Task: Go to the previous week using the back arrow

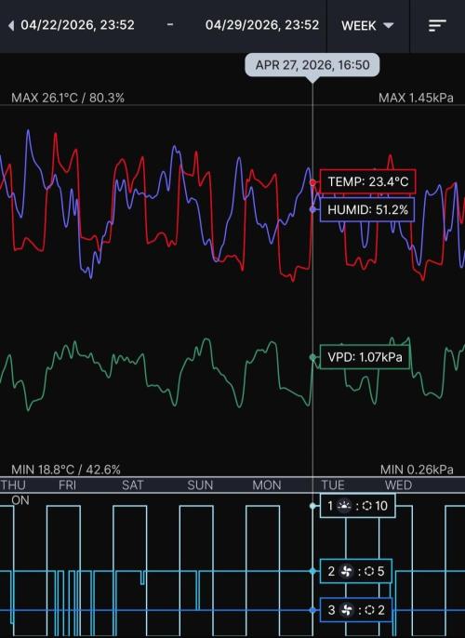Action: [x=11, y=26]
